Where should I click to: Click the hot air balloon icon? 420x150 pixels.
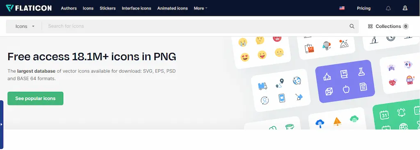[x=326, y=45]
